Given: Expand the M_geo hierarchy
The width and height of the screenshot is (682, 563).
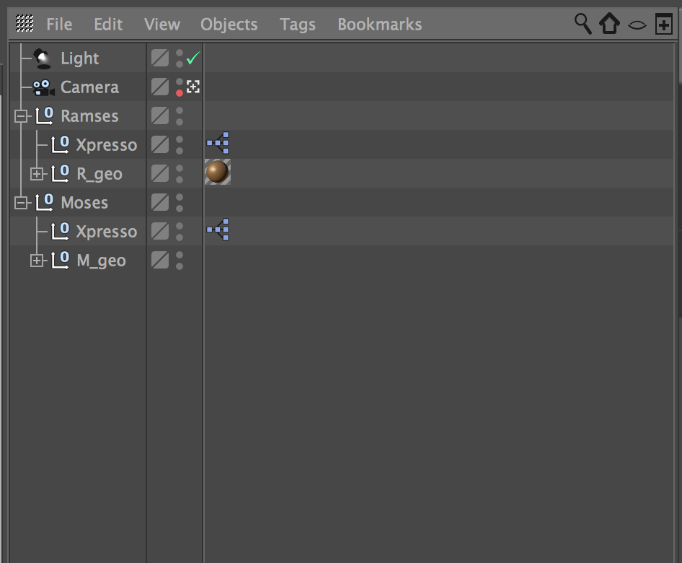Looking at the screenshot, I should [x=37, y=261].
